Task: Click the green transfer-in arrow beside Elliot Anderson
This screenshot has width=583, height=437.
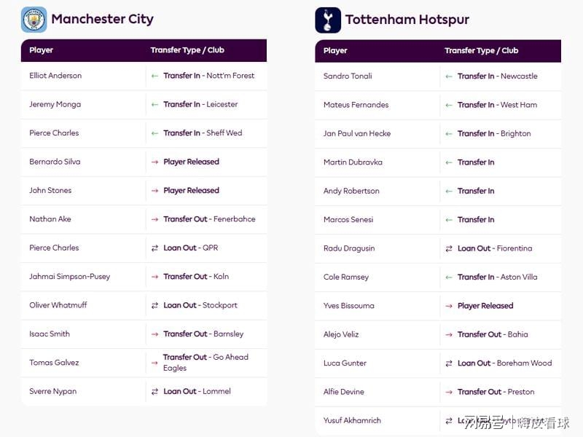Action: point(154,76)
